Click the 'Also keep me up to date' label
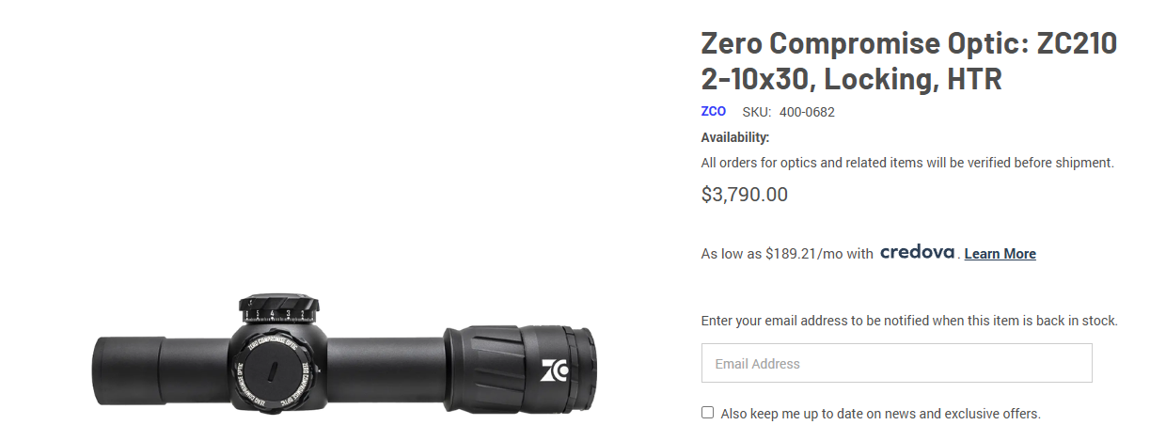The image size is (1150, 425). tap(881, 414)
